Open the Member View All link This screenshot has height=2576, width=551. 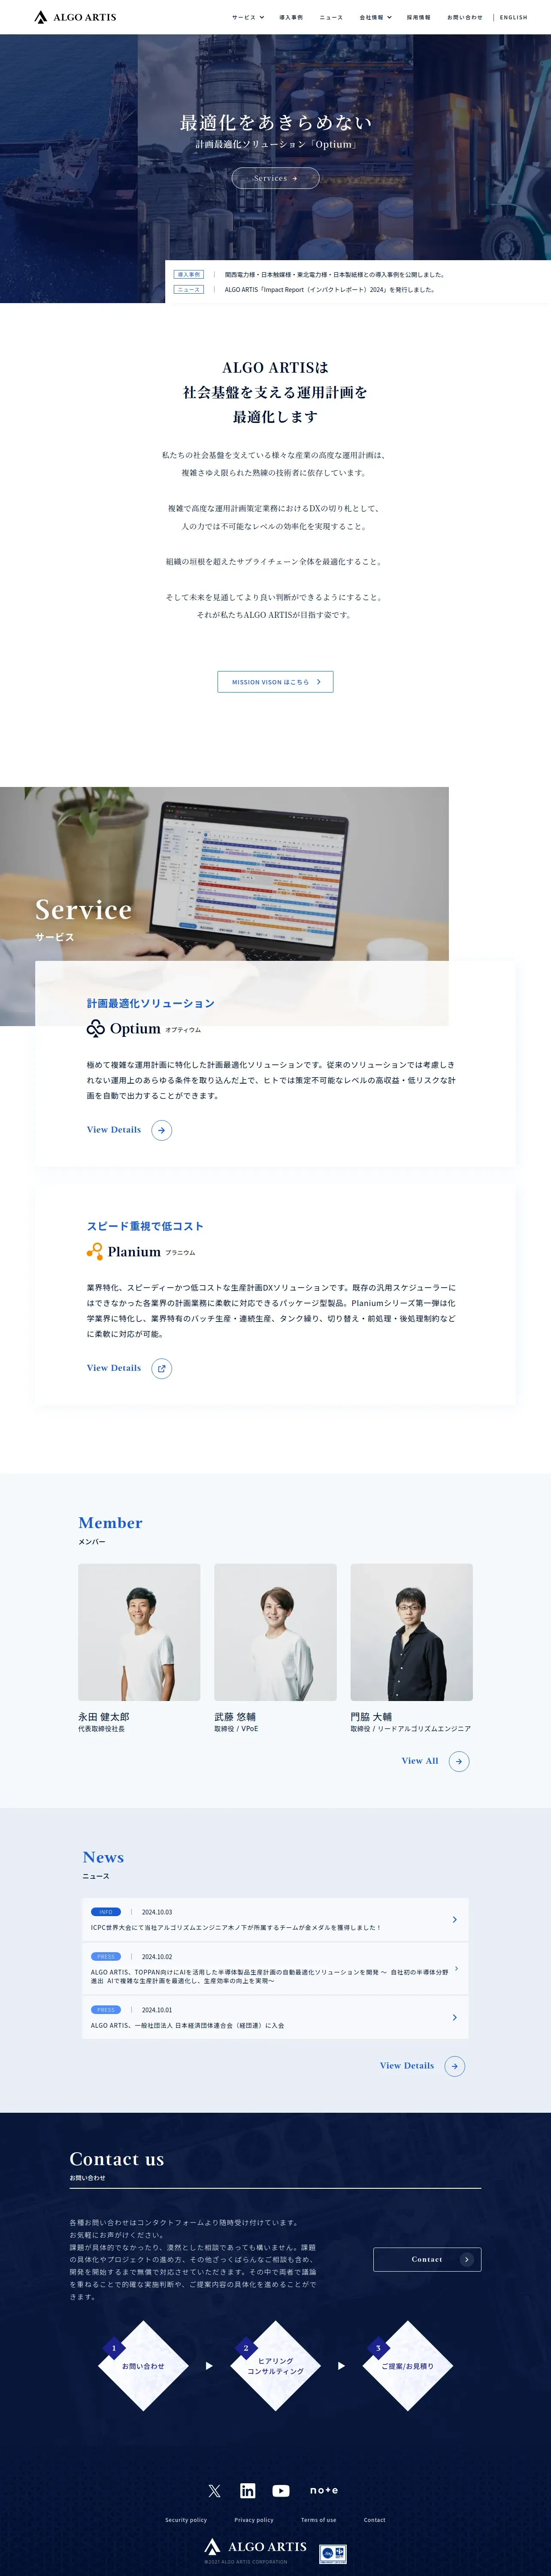click(x=420, y=1761)
